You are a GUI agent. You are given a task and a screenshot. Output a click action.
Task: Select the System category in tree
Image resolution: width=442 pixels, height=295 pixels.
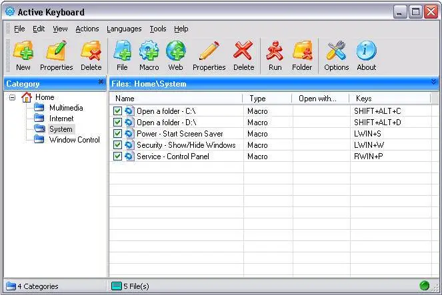pyautogui.click(x=61, y=129)
